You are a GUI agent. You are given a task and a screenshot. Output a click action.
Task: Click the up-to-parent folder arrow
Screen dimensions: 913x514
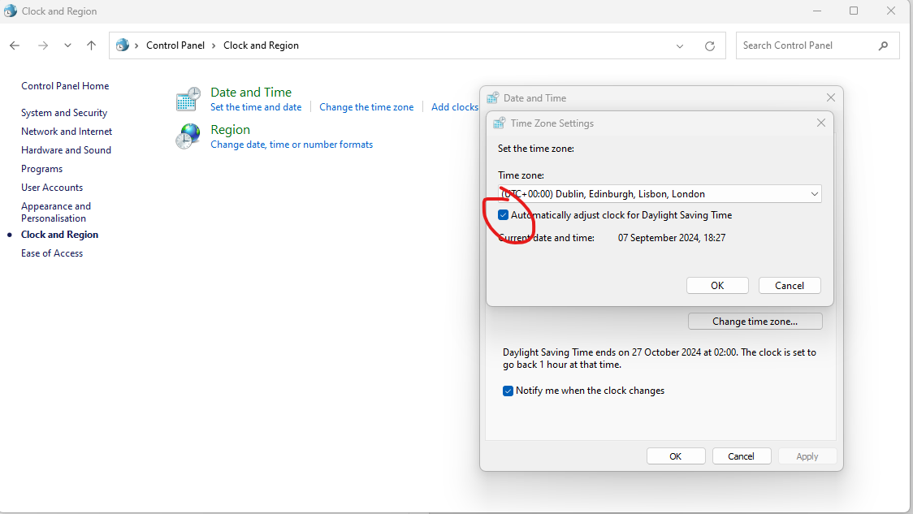(x=91, y=45)
